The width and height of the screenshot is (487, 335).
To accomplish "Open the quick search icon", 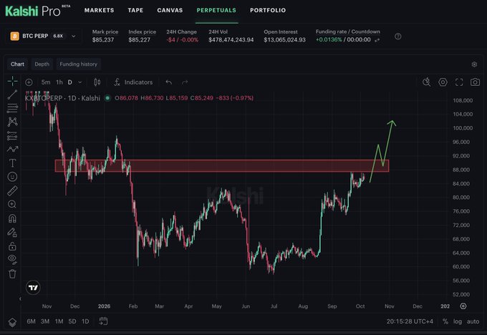I will click(x=427, y=82).
